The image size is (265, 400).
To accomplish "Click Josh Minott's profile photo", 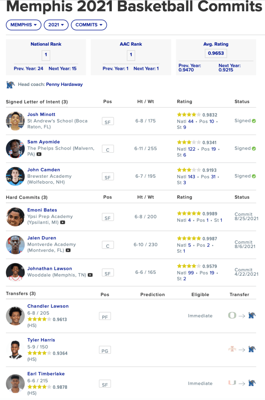I will [x=15, y=121].
